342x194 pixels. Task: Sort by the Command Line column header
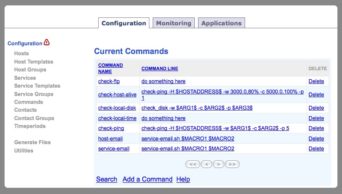pyautogui.click(x=160, y=69)
